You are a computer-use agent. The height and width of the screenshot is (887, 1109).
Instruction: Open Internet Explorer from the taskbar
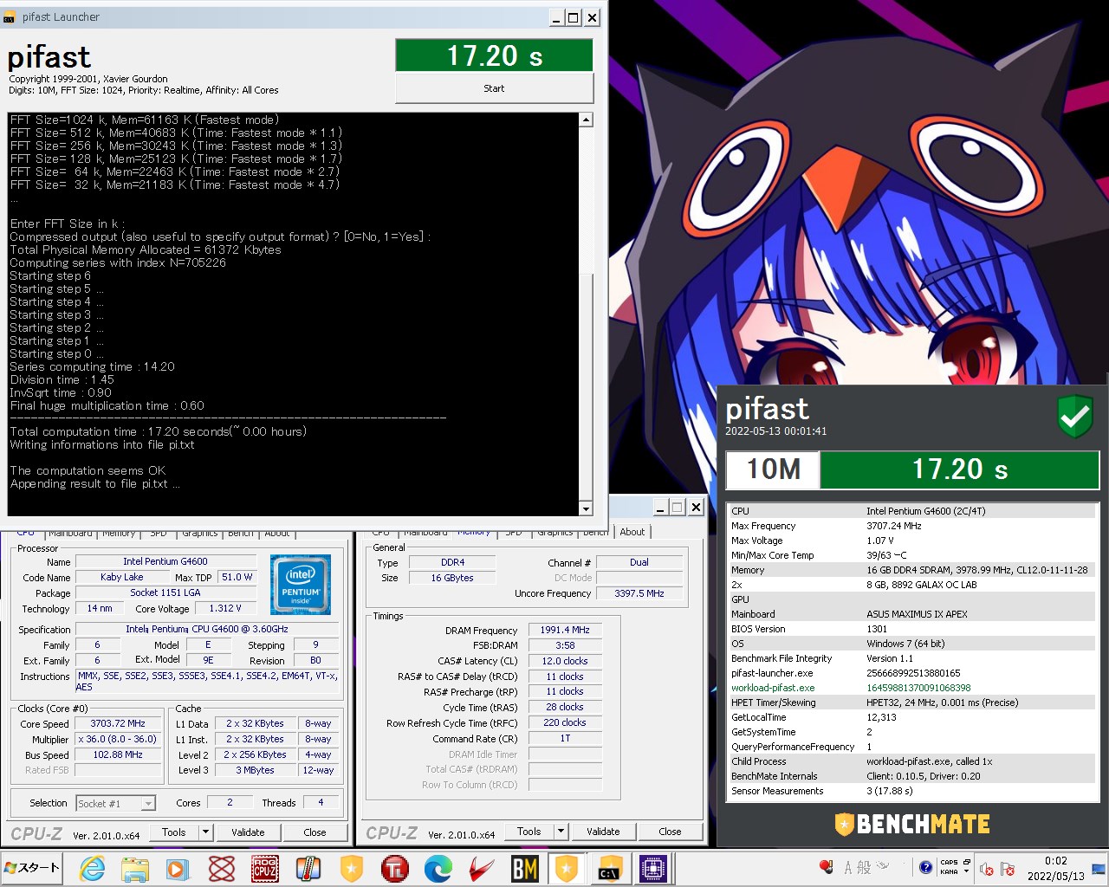point(92,868)
